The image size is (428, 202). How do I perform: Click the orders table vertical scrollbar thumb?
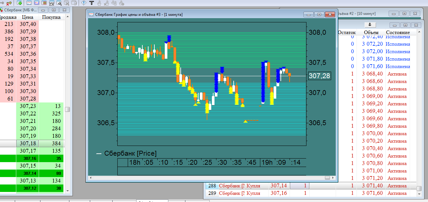(x=419, y=188)
